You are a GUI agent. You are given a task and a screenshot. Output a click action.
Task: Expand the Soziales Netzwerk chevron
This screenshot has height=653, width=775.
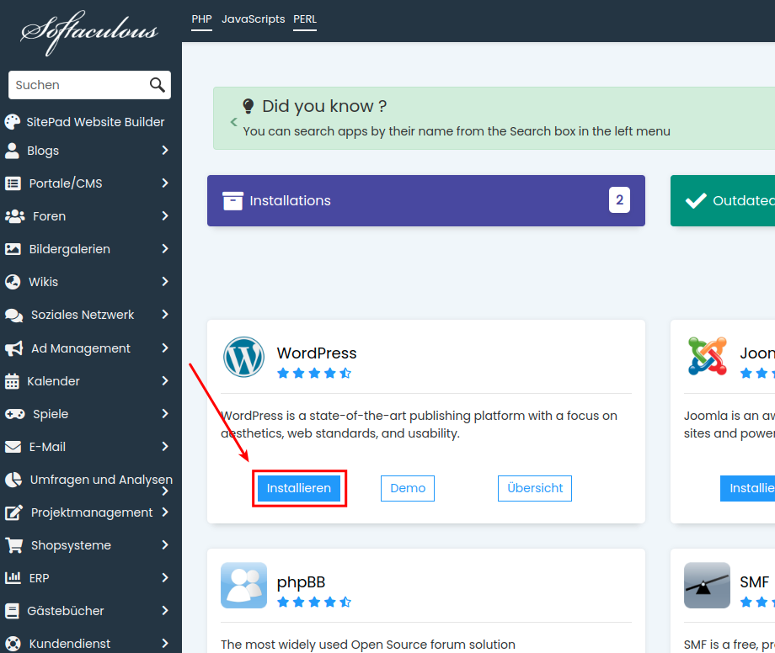click(165, 315)
